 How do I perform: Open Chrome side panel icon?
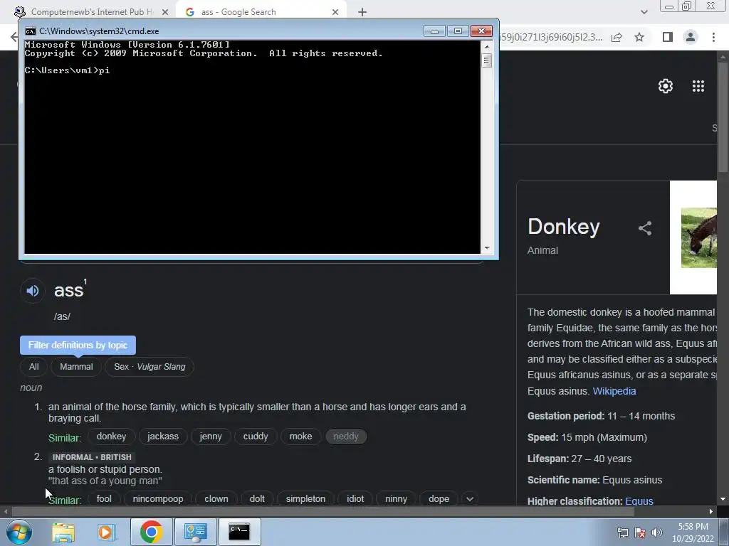click(x=668, y=37)
